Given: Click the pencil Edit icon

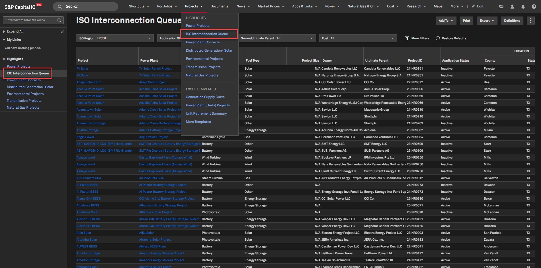Looking at the screenshot, I should tap(473, 6).
